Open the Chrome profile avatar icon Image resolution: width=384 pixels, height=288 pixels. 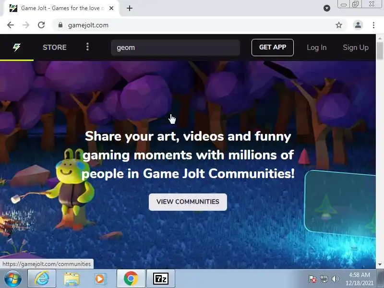pyautogui.click(x=358, y=25)
